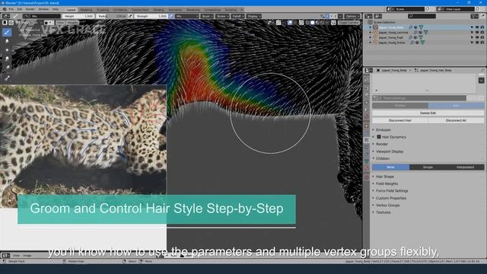Click the outliner search field

[x=422, y=16]
